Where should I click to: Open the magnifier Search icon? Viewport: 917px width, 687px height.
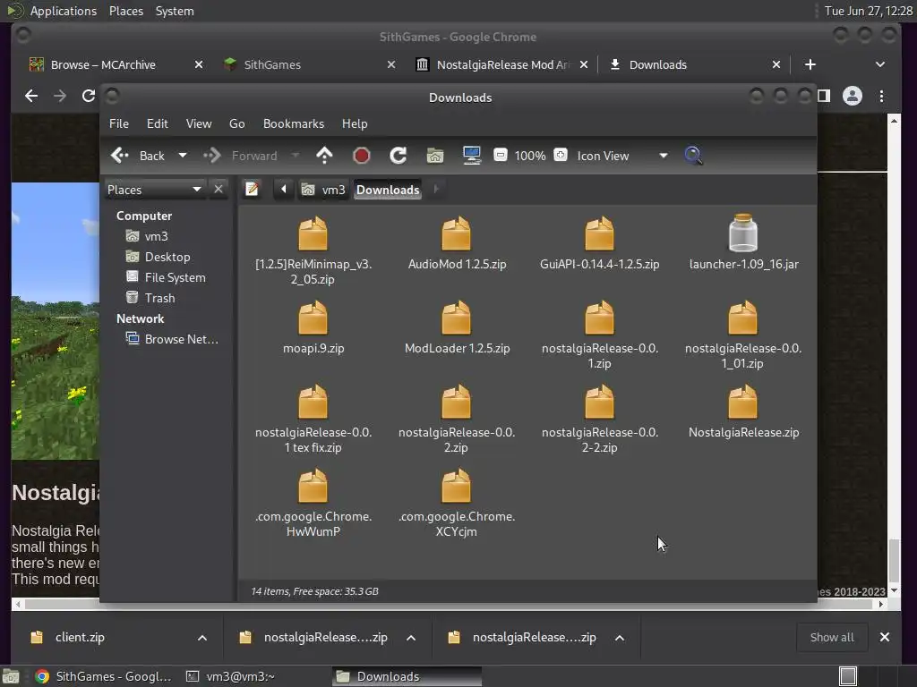coord(693,156)
